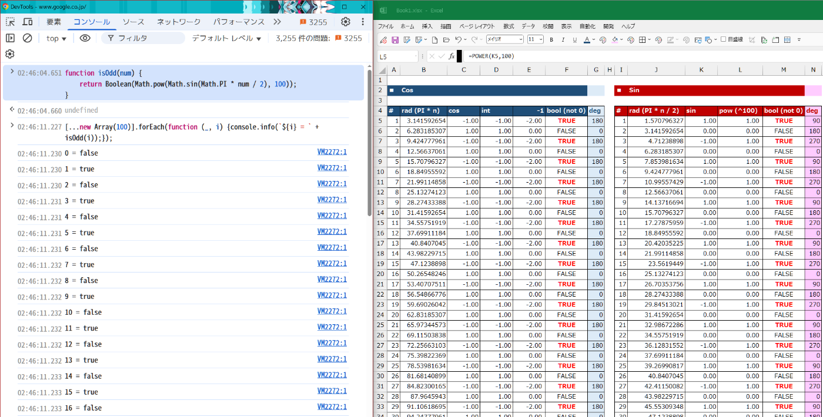Click the VM2272:1 link beside '0 = false'
Screen dimensions: 823x417
coord(332,152)
